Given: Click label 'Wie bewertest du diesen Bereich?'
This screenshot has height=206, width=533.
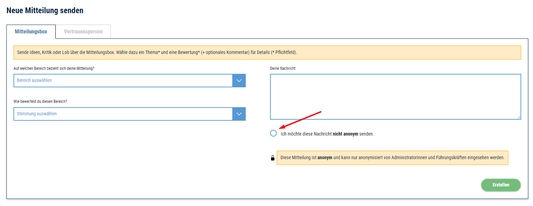Looking at the screenshot, I should pyautogui.click(x=40, y=101).
